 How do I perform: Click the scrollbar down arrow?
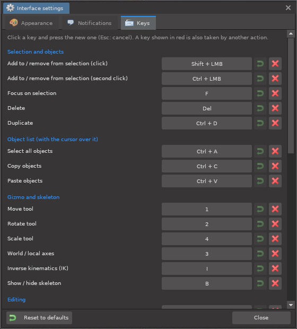pyautogui.click(x=291, y=305)
